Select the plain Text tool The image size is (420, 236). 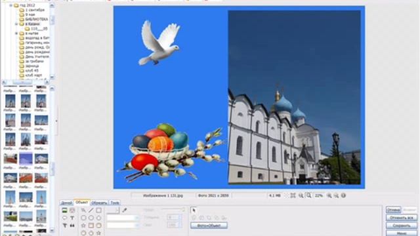[72, 218]
